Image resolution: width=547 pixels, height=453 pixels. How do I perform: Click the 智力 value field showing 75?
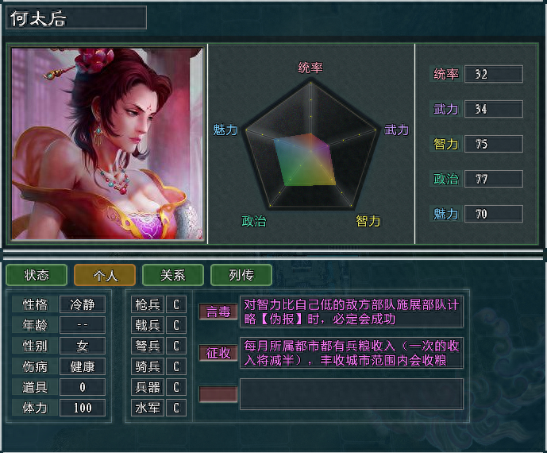[494, 144]
